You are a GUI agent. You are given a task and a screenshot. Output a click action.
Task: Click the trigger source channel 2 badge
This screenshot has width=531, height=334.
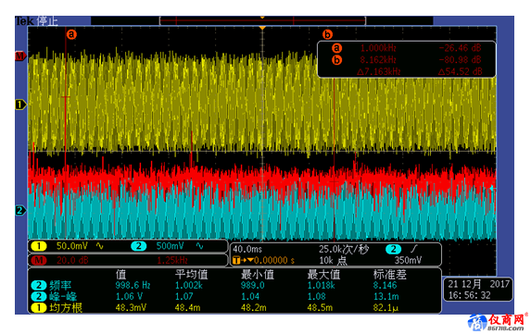click(x=393, y=250)
